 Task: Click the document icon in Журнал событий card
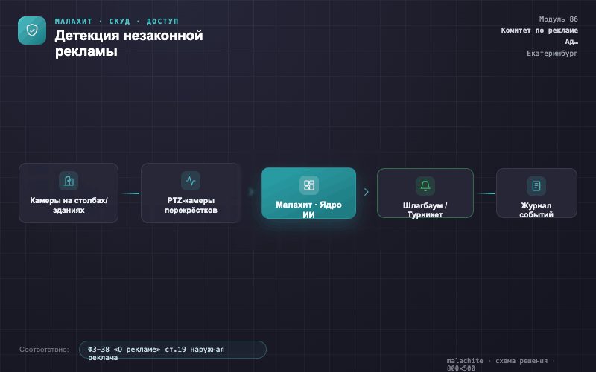[x=536, y=186]
